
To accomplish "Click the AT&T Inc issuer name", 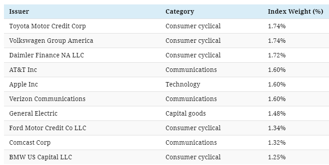I will click(23, 70).
